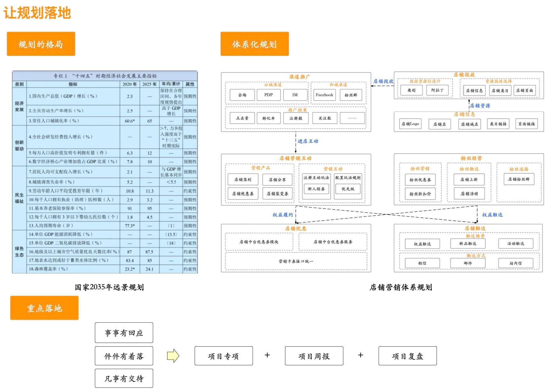The width and height of the screenshot is (551, 391).
Task: Click the blue 店铺资源 arrow label
Action: click(x=480, y=106)
